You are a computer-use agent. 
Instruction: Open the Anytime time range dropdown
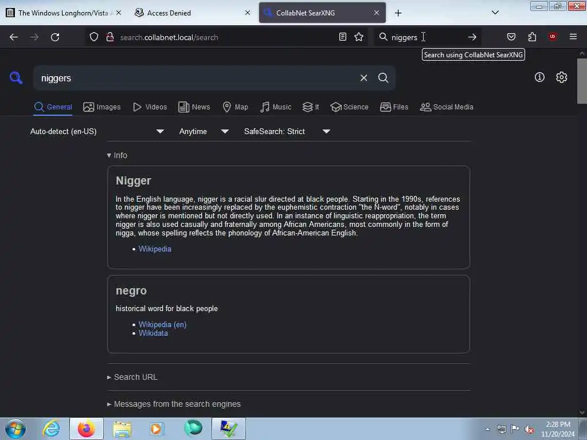[204, 131]
